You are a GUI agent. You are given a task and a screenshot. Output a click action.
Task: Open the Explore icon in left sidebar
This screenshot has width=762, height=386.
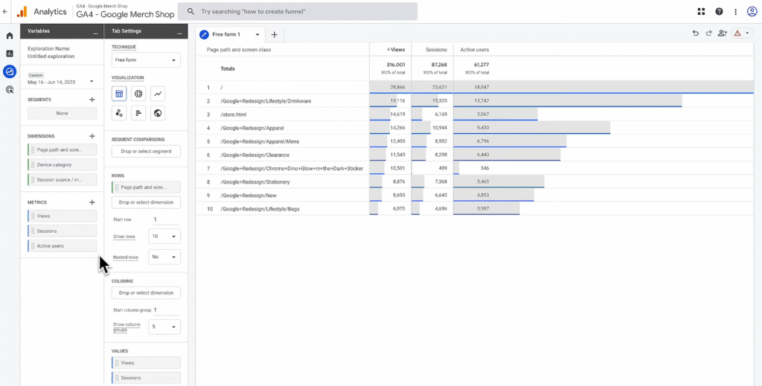(x=9, y=71)
